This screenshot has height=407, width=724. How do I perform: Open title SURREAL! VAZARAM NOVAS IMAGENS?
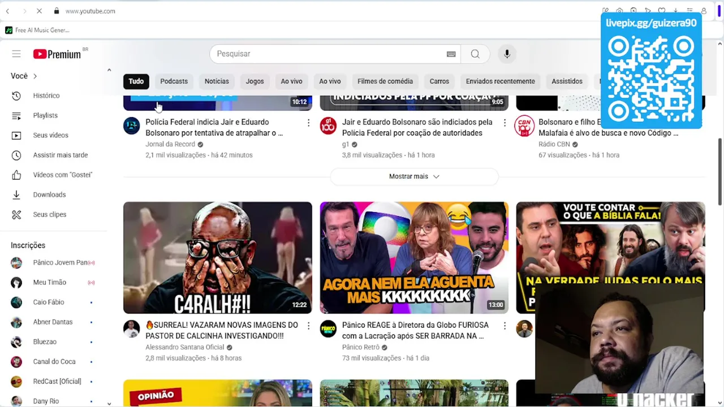[x=222, y=330]
